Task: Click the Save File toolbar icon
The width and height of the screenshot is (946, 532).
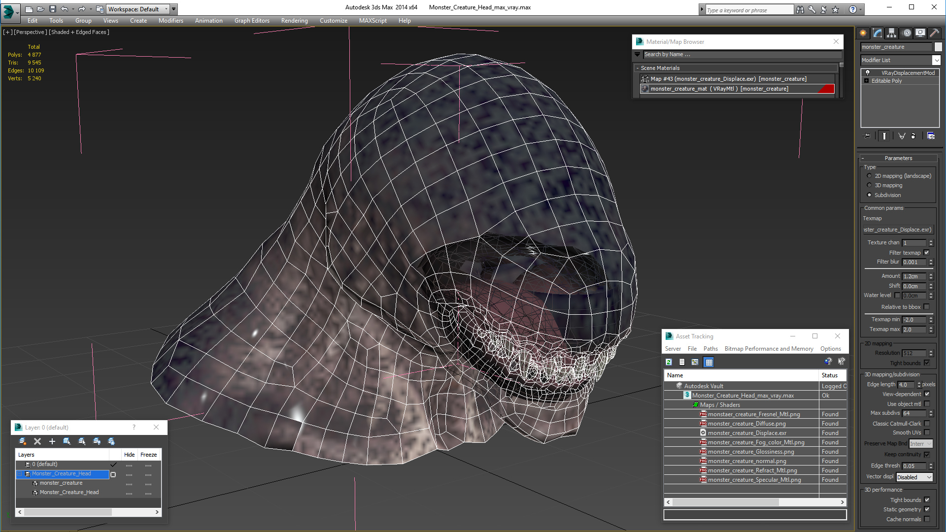Action: 53,9
